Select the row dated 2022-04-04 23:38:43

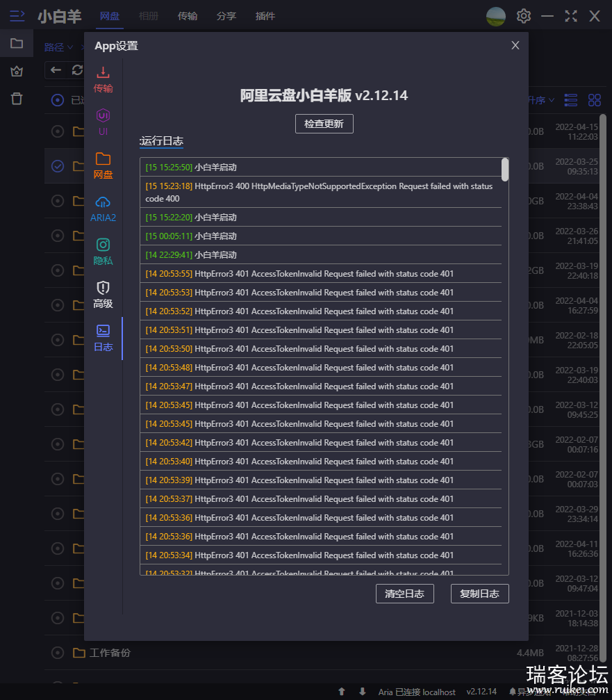[x=58, y=201]
